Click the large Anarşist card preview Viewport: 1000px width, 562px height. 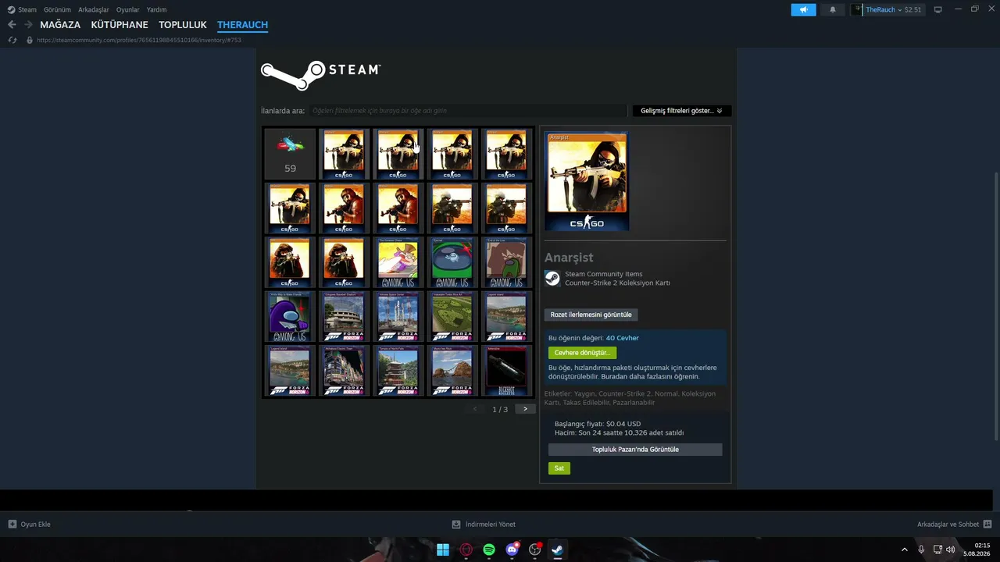pyautogui.click(x=587, y=181)
